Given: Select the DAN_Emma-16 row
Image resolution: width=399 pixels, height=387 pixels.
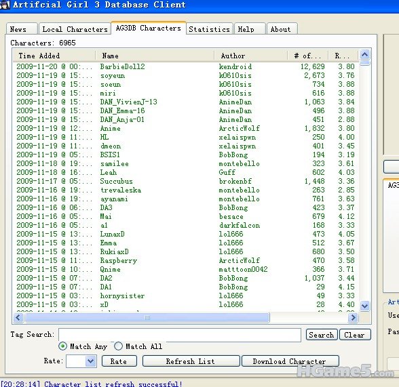Looking at the screenshot, I should [186, 110].
